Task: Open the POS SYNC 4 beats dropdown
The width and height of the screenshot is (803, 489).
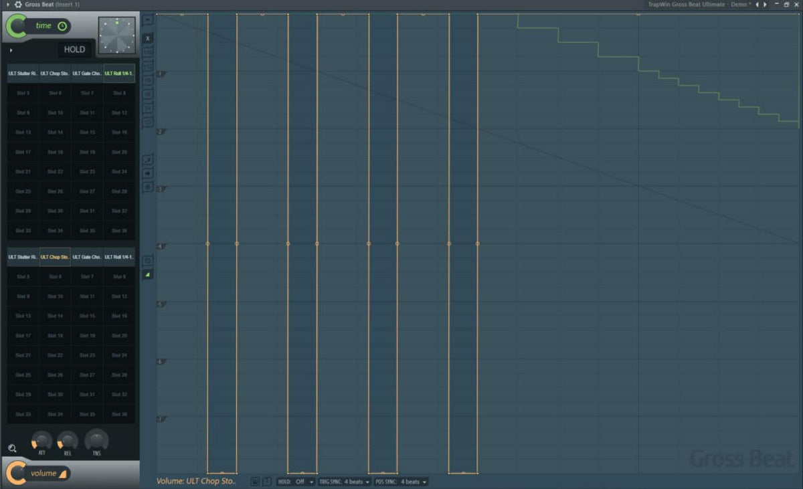Action: tap(400, 482)
